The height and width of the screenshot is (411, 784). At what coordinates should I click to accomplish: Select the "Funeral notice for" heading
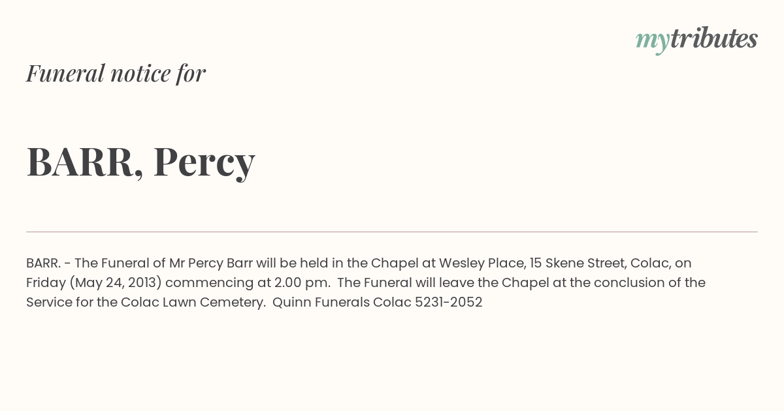click(116, 73)
